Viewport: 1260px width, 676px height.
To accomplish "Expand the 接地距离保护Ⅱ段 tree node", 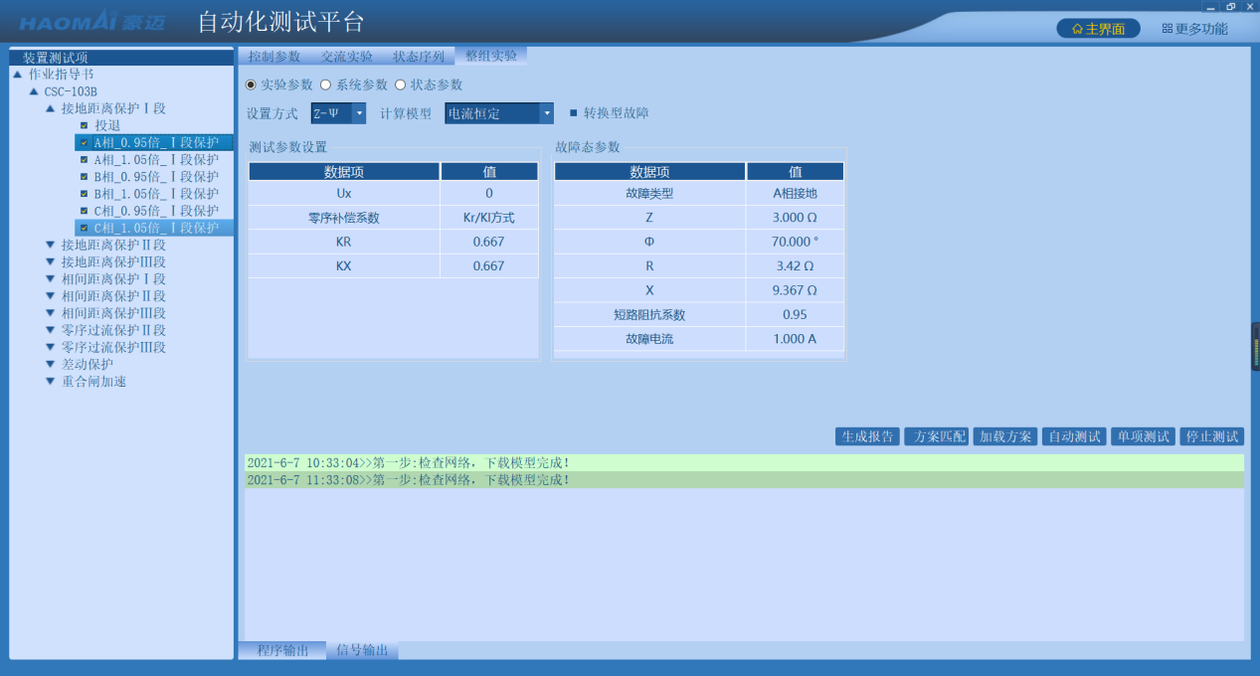I will [51, 245].
